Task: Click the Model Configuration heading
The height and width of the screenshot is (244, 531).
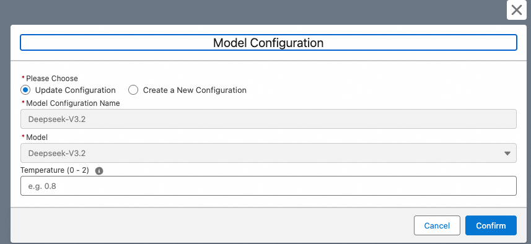Action: coord(268,43)
